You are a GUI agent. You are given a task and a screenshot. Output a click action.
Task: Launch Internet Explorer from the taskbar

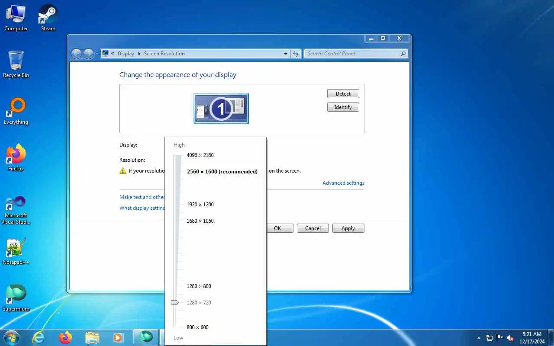[x=39, y=337]
